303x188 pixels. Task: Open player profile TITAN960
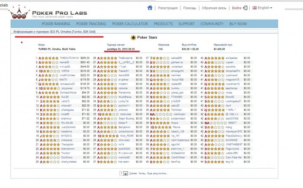pos(177,97)
